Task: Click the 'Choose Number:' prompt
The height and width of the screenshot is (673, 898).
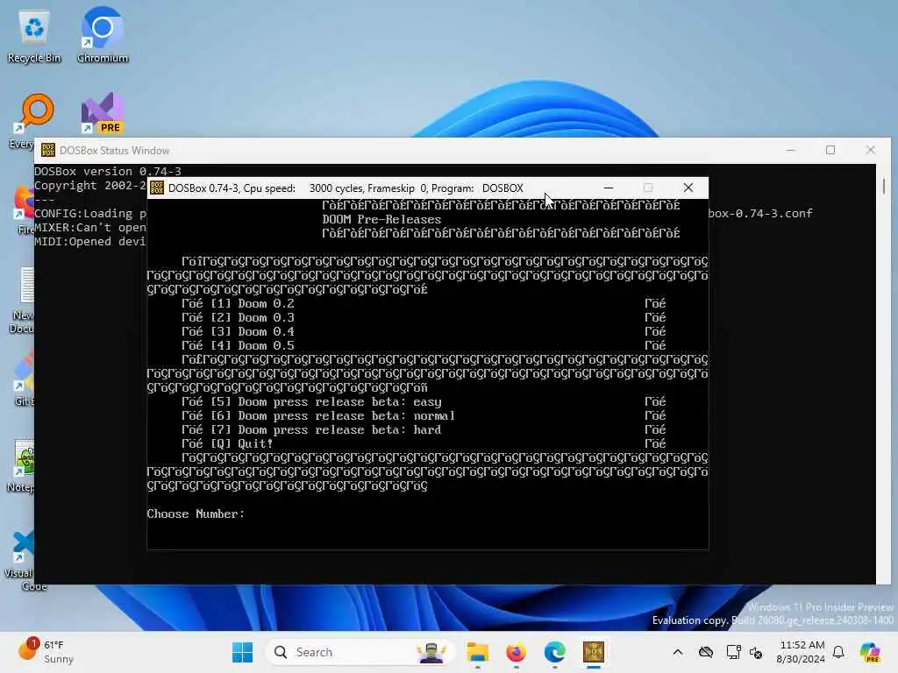Action: [x=196, y=514]
